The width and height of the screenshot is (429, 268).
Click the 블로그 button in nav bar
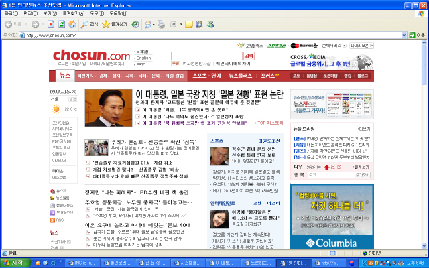pyautogui.click(x=363, y=76)
